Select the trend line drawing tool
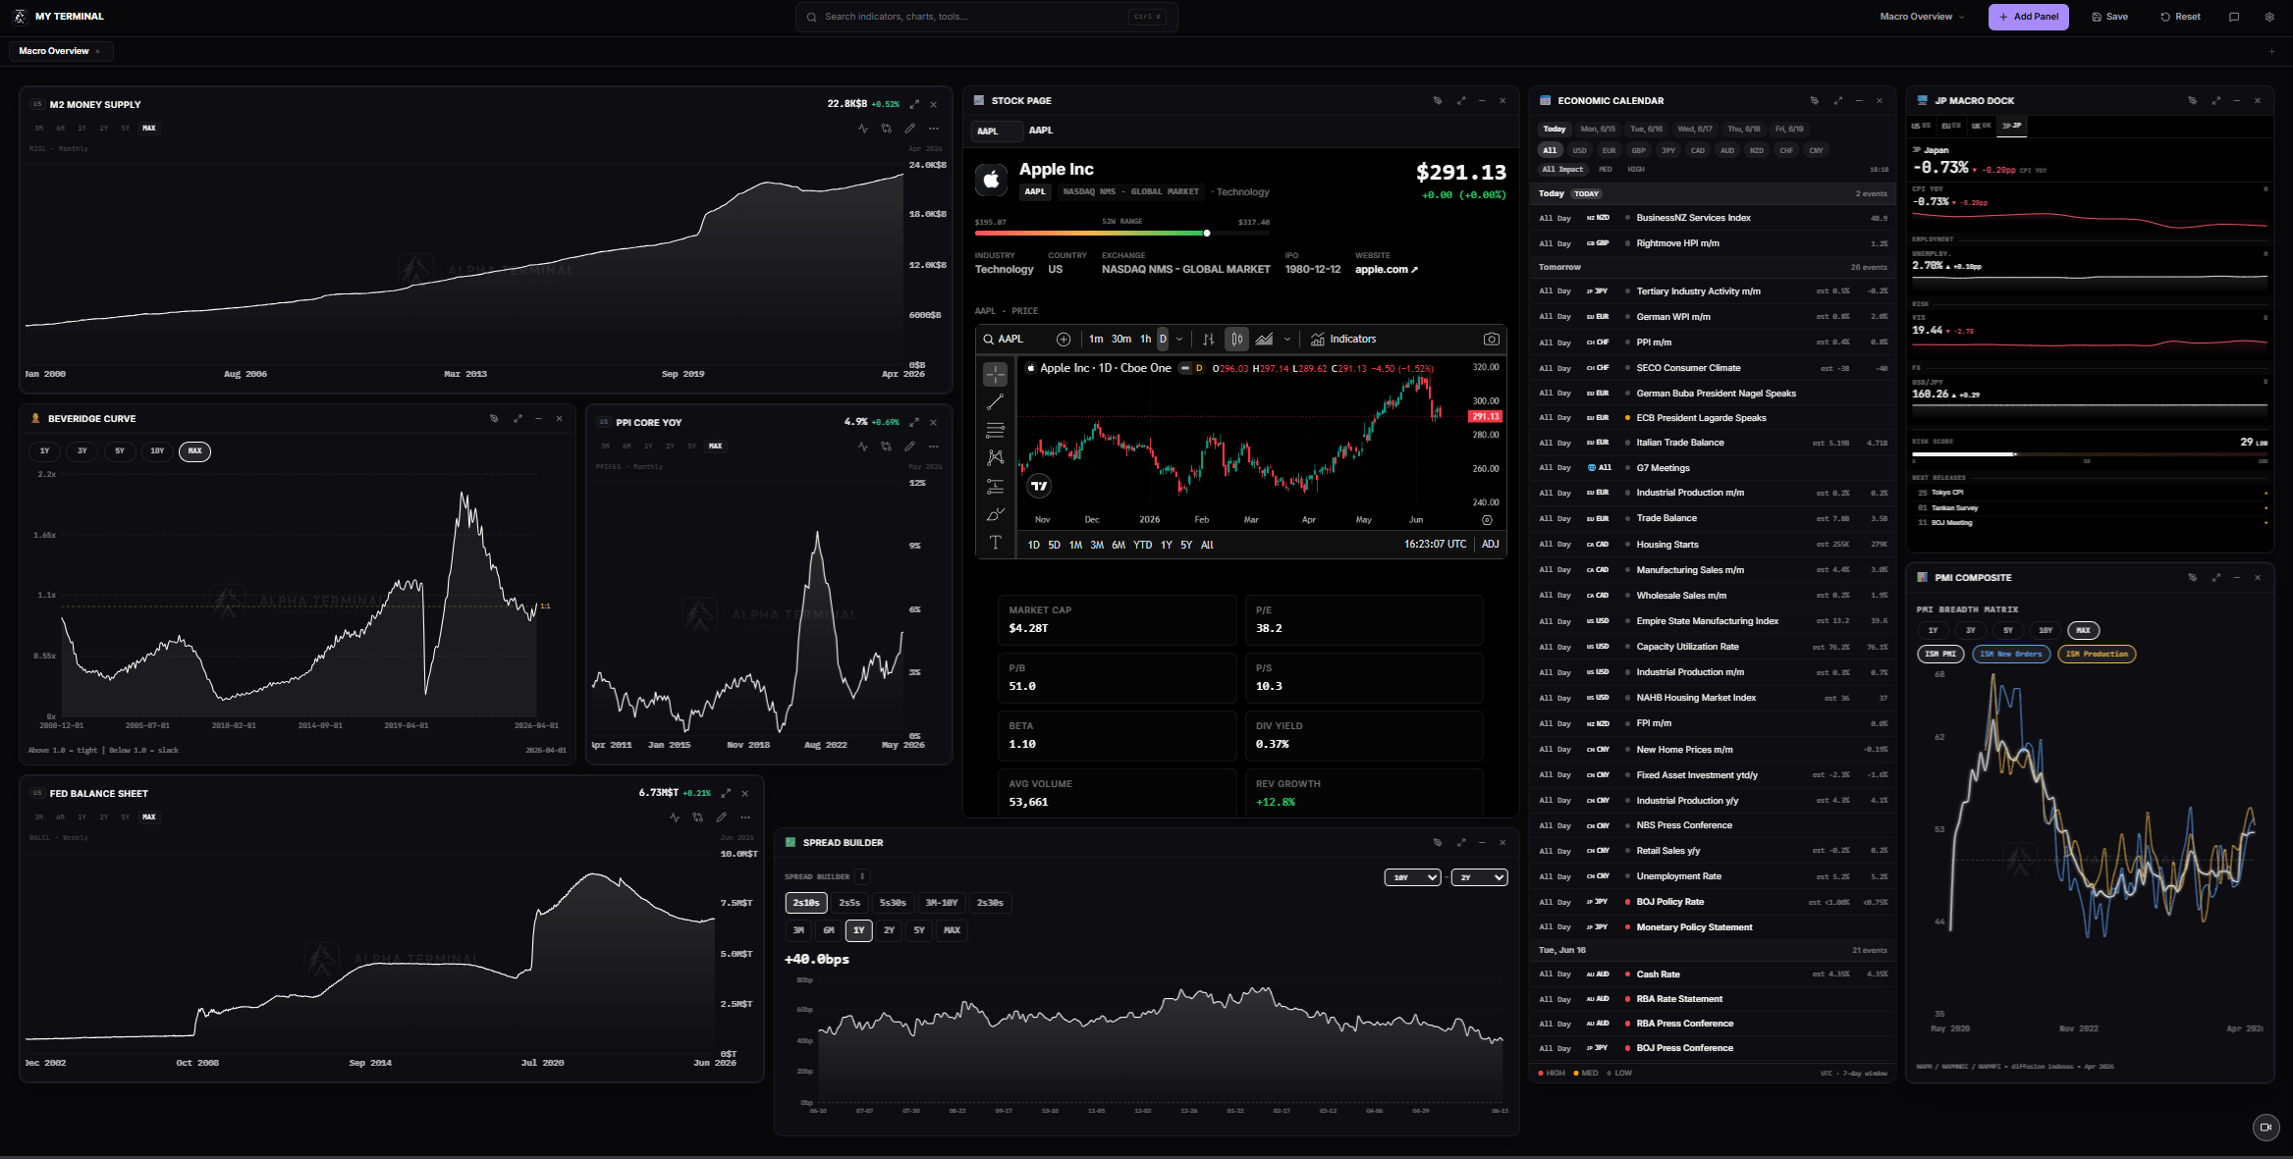 (x=995, y=402)
